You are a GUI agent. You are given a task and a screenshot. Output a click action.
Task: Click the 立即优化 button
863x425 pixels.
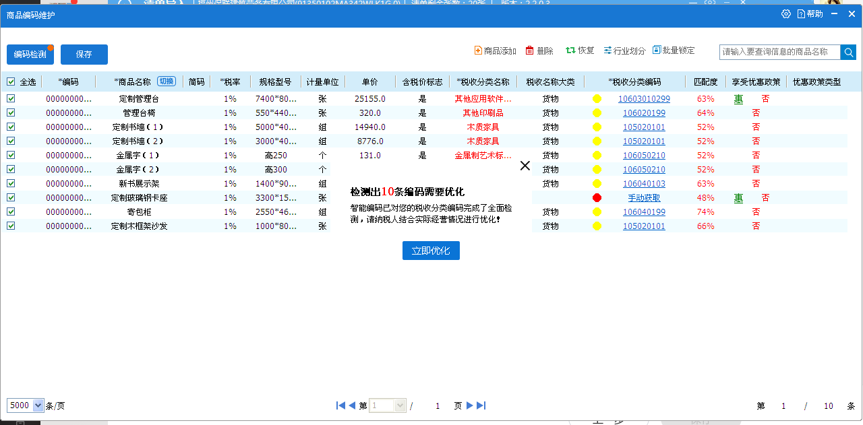tap(431, 251)
